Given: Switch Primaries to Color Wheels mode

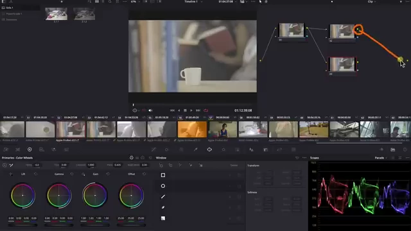Looking at the screenshot, I should tap(131, 158).
